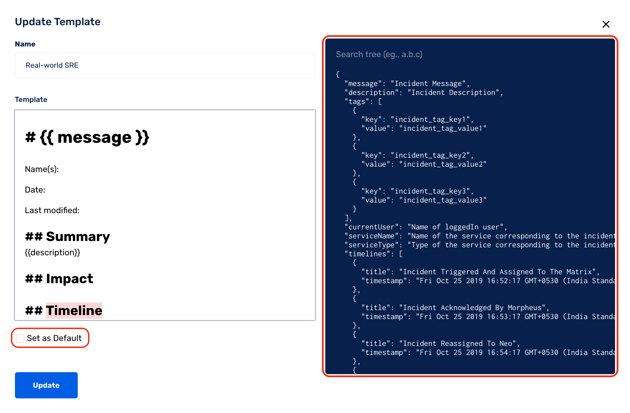Image resolution: width=630 pixels, height=413 pixels.
Task: Select "key": "incident_tag_key2" in JSON
Action: pyautogui.click(x=417, y=155)
